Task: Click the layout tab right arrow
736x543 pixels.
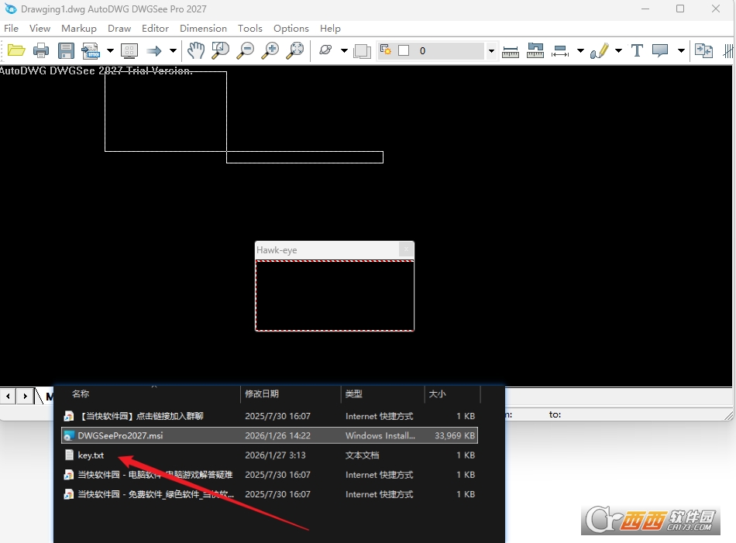Action: point(25,396)
